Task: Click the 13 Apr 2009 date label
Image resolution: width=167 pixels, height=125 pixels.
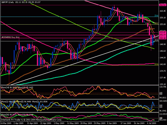Action: [32, 123]
